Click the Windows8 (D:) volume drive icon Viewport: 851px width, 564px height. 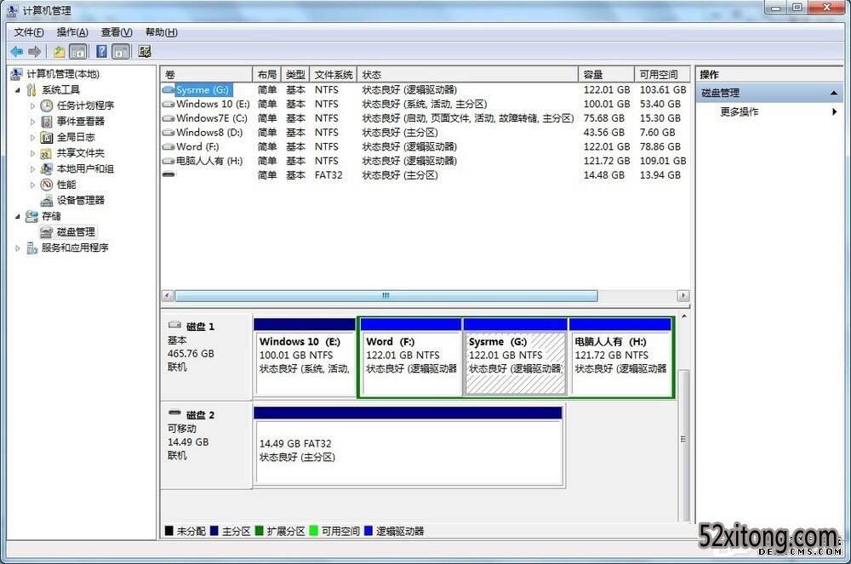coord(168,133)
